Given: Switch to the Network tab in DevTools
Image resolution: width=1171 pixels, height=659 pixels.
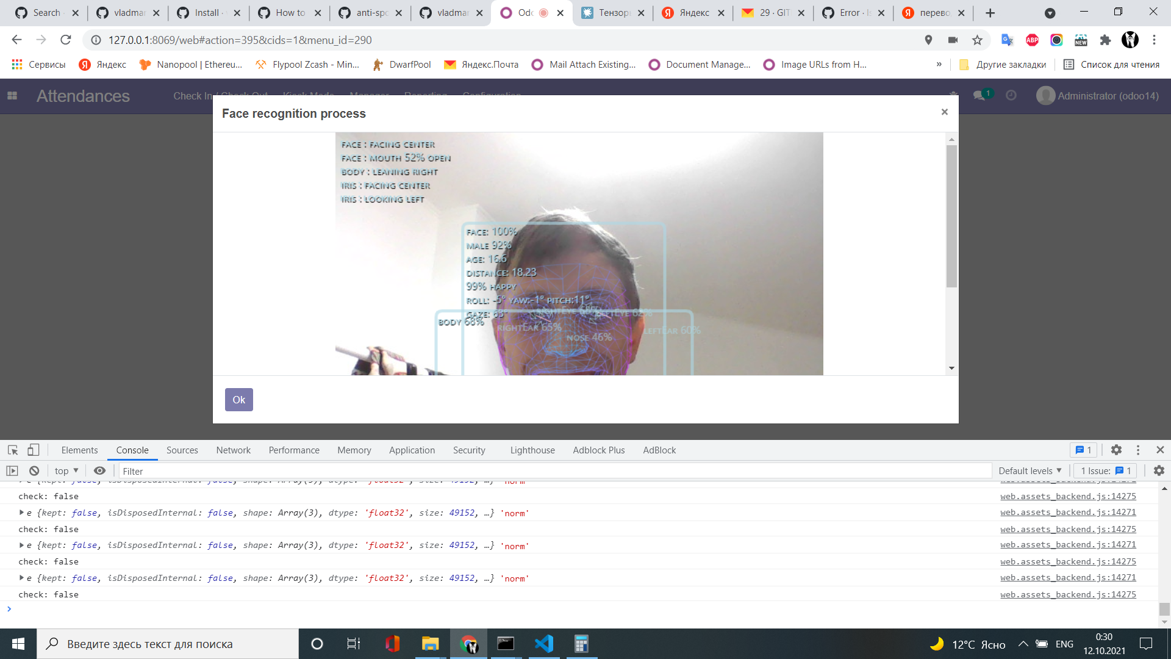Looking at the screenshot, I should tap(233, 450).
